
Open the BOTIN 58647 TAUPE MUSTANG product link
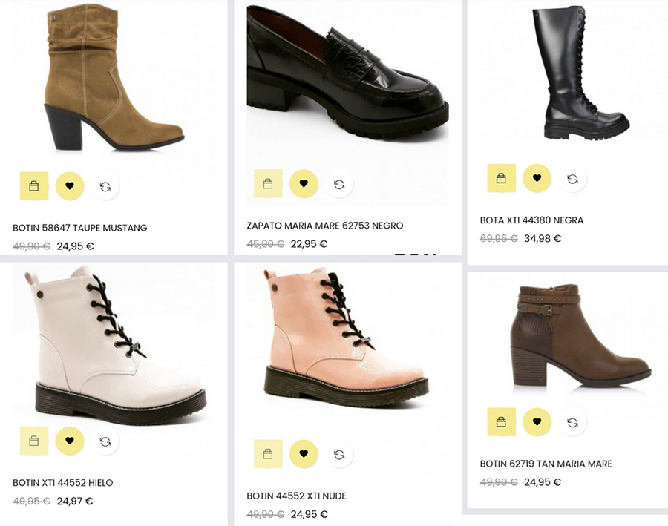80,228
